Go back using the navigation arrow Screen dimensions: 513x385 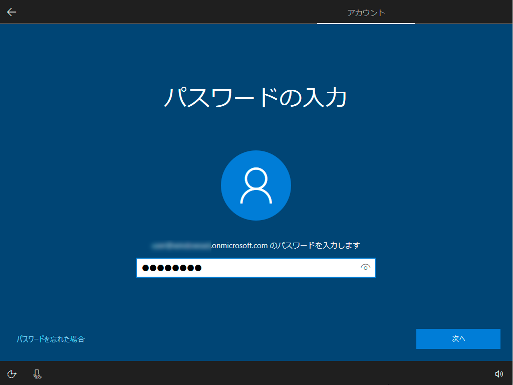point(11,12)
